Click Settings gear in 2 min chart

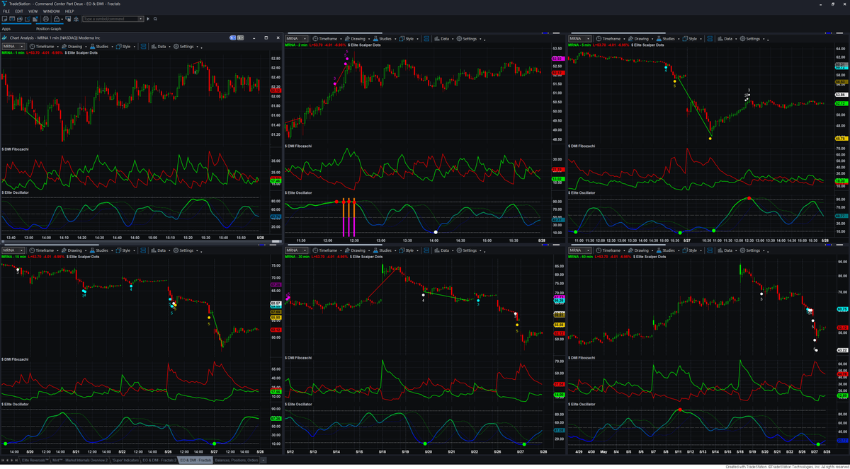(459, 38)
